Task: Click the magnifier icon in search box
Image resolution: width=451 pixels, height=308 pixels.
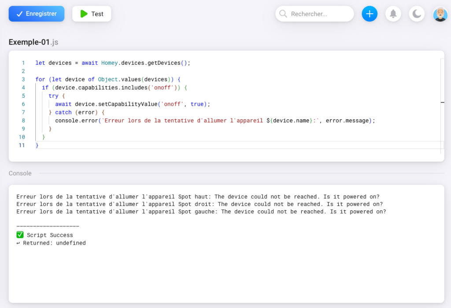Action: click(x=283, y=14)
